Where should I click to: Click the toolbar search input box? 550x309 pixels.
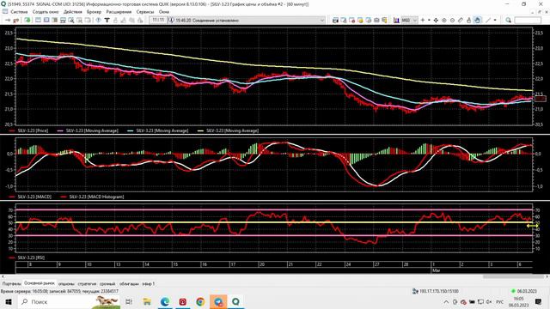coord(527,21)
